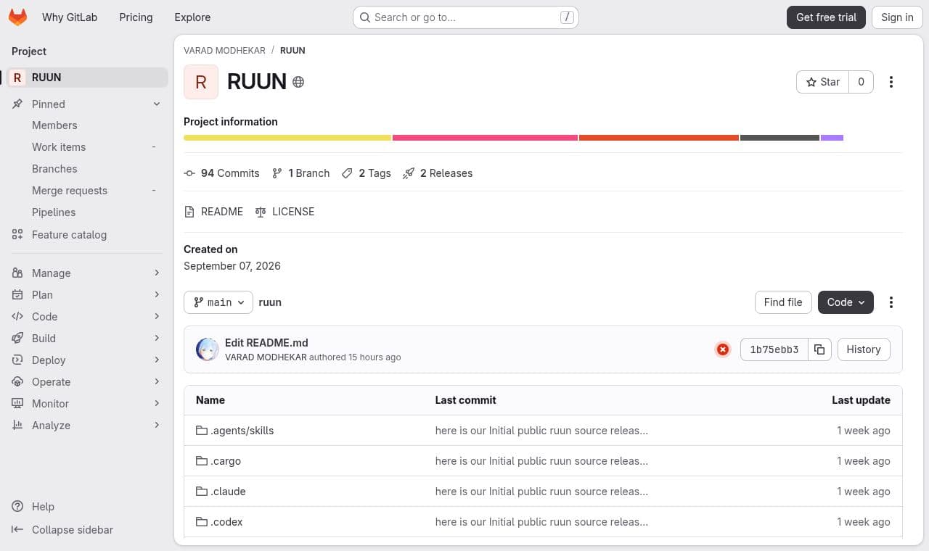Expand the Manage sidebar section
The image size is (929, 551).
(x=87, y=273)
